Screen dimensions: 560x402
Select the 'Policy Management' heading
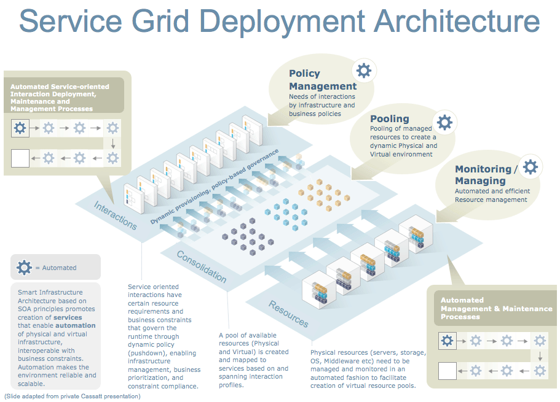pyautogui.click(x=323, y=80)
